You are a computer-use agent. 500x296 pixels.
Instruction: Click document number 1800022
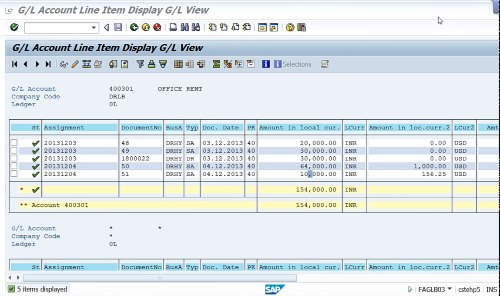pyautogui.click(x=135, y=158)
